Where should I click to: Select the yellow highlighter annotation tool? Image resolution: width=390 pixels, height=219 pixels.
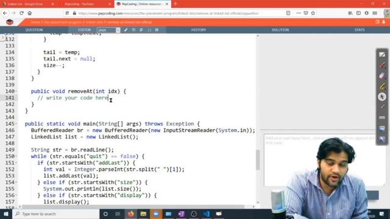coord(382,86)
